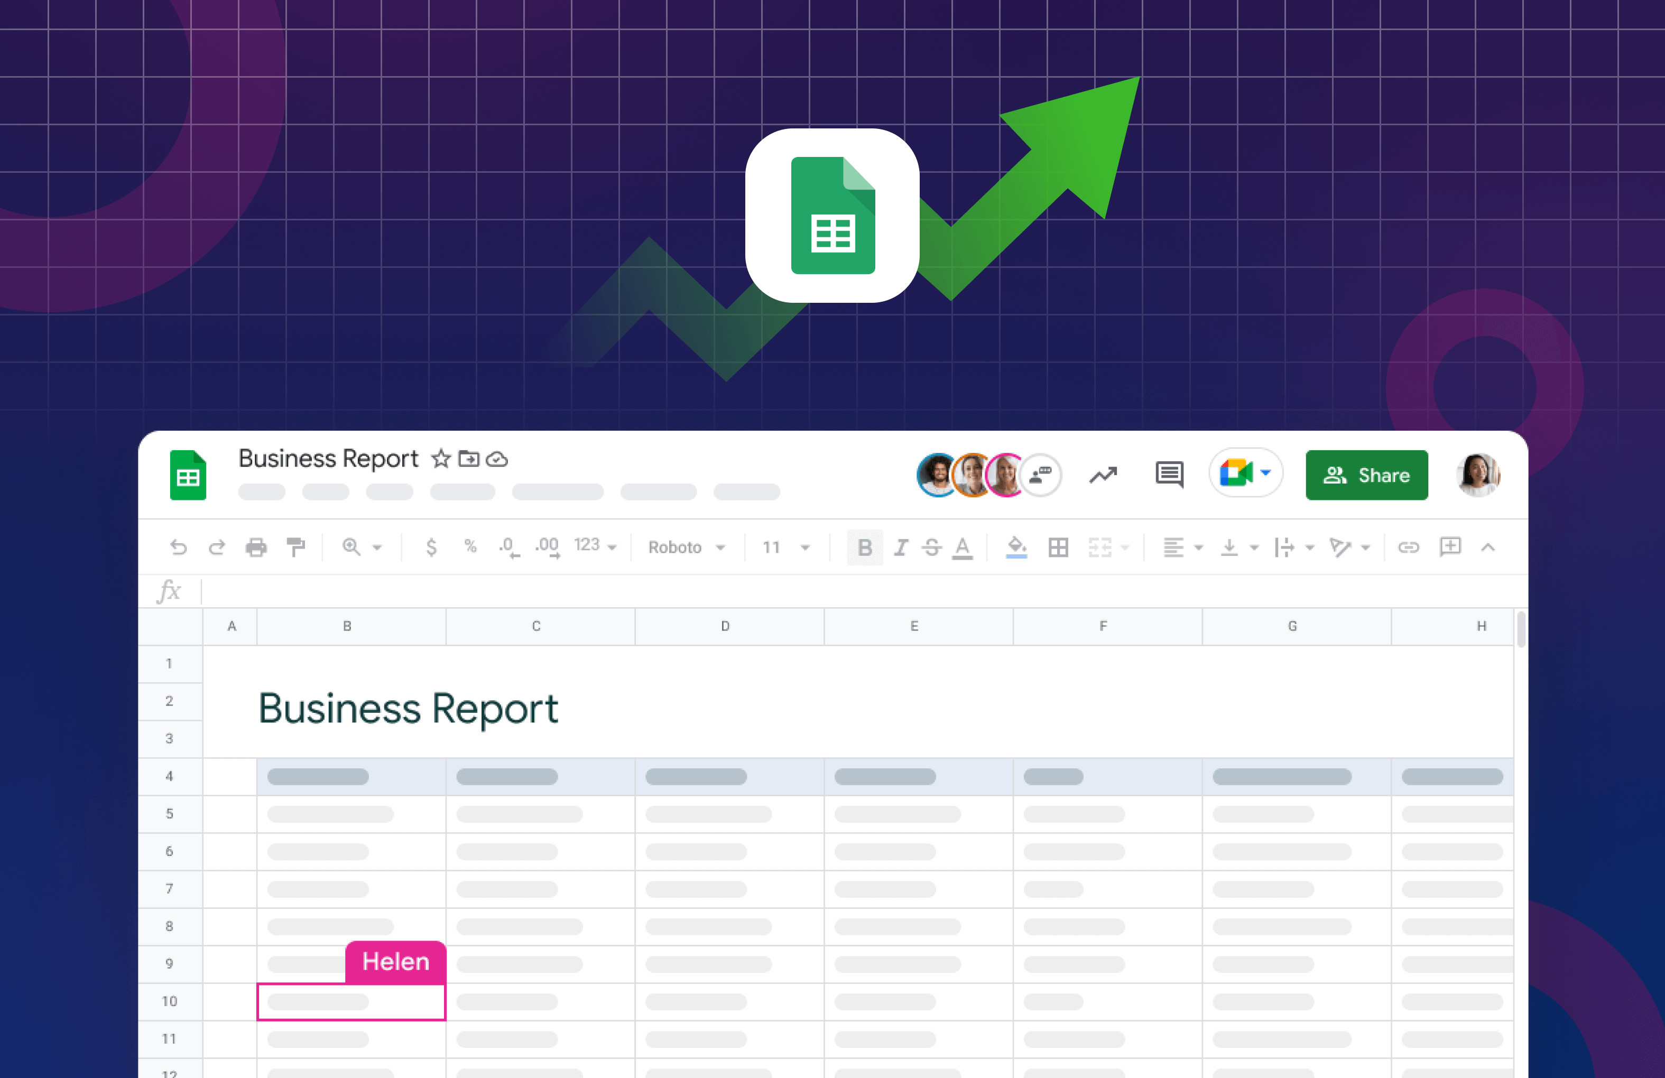Open the font size 11 dropdown
1665x1078 pixels.
[x=787, y=547]
